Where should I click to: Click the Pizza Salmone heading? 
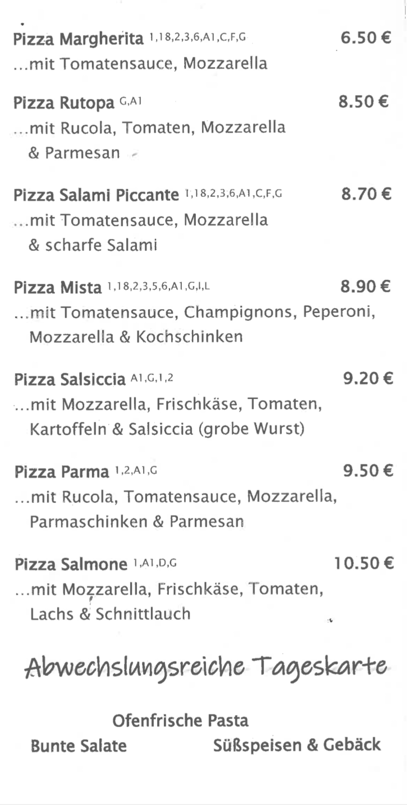[71, 564]
